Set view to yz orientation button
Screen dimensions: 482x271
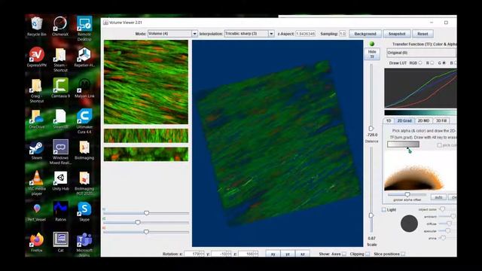coord(288,254)
